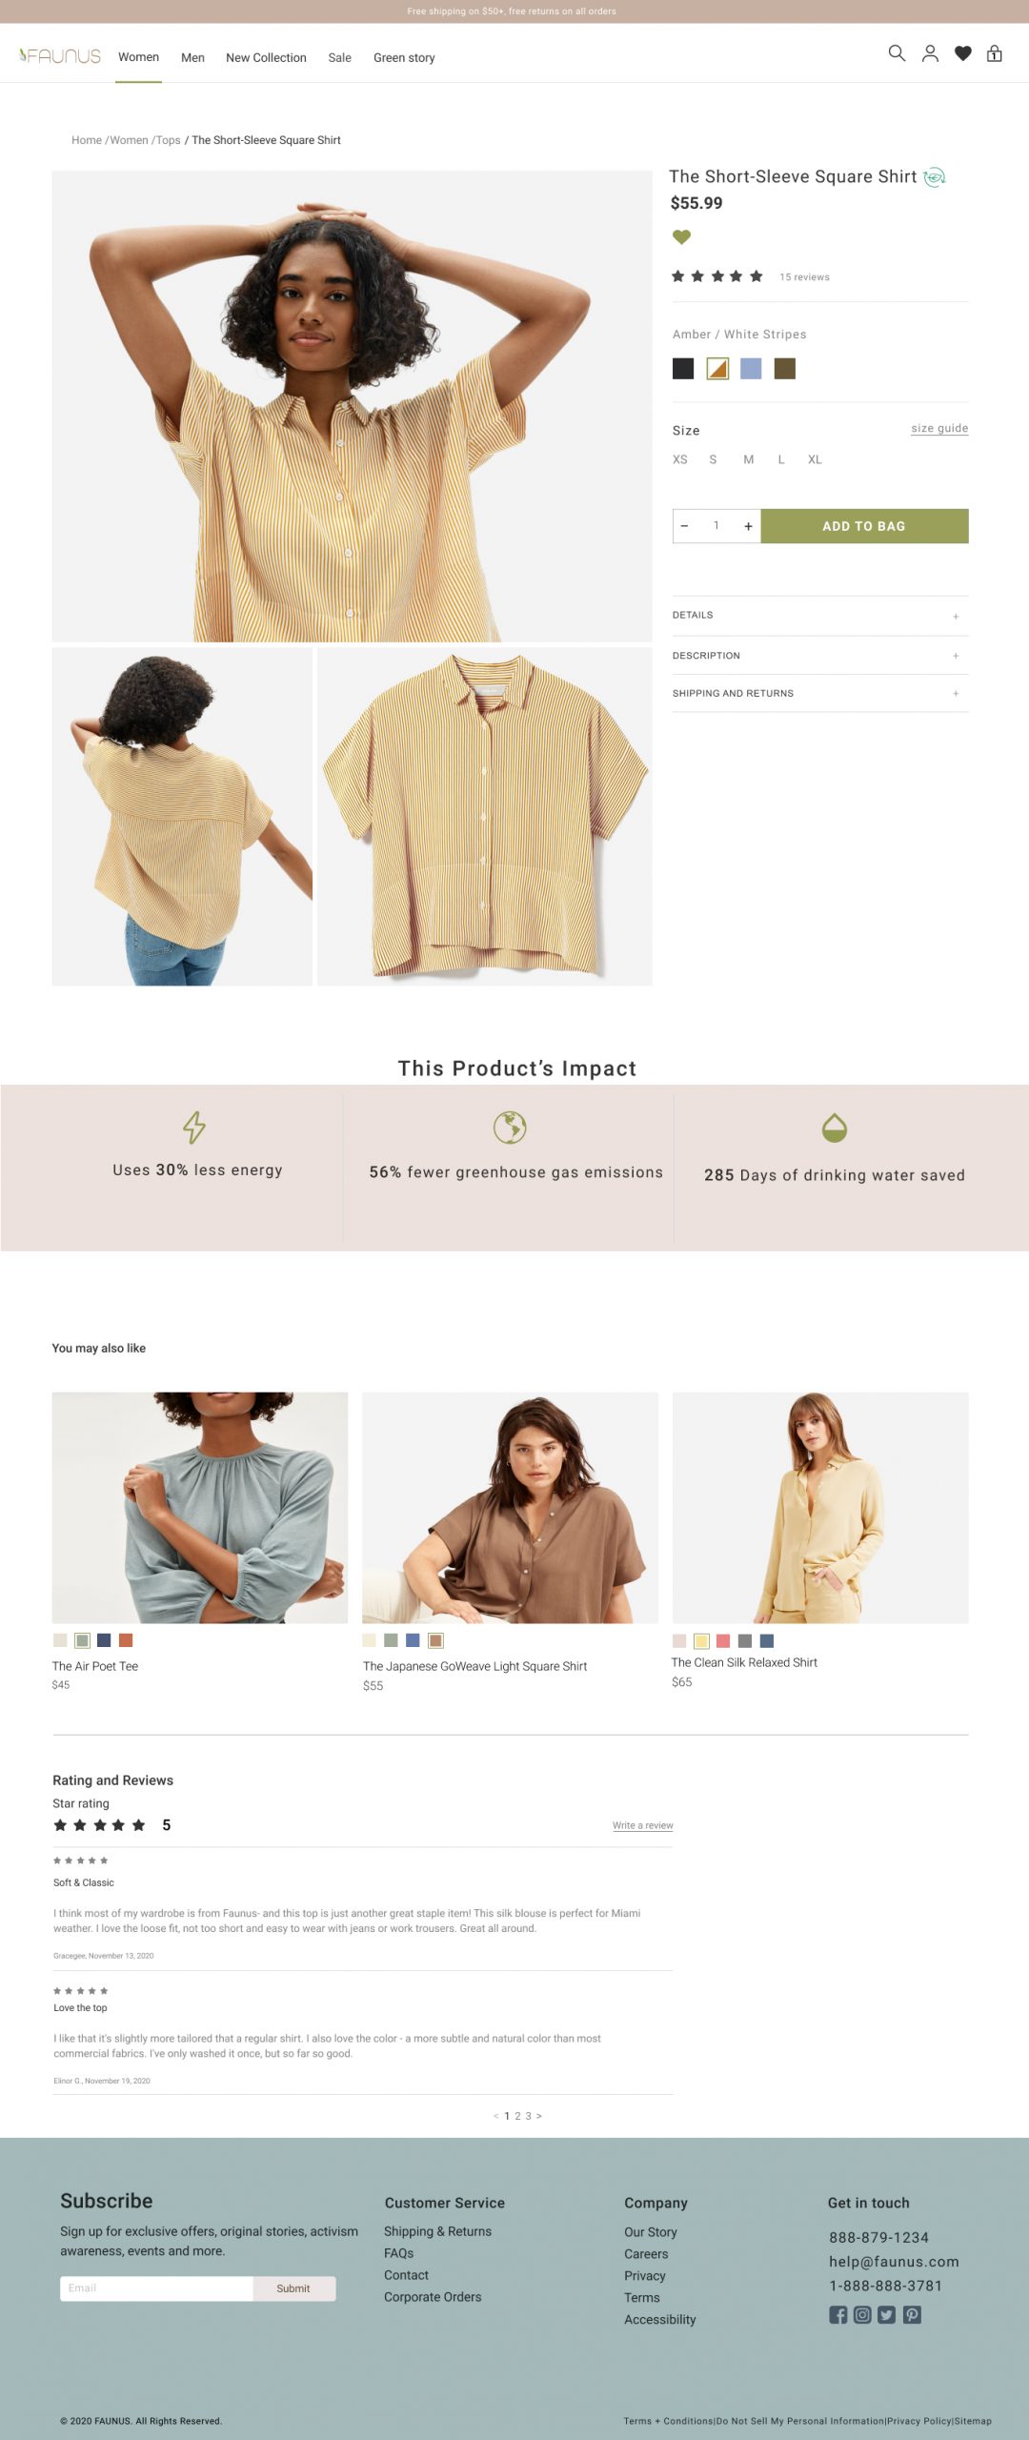The width and height of the screenshot is (1029, 2440).
Task: Click the Email subscribe input field
Action: coord(156,2288)
